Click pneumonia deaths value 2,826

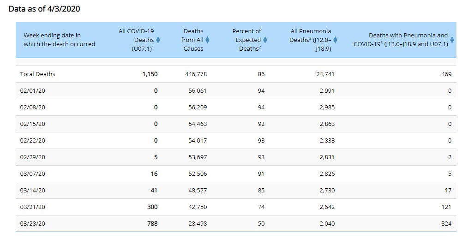pyautogui.click(x=327, y=173)
